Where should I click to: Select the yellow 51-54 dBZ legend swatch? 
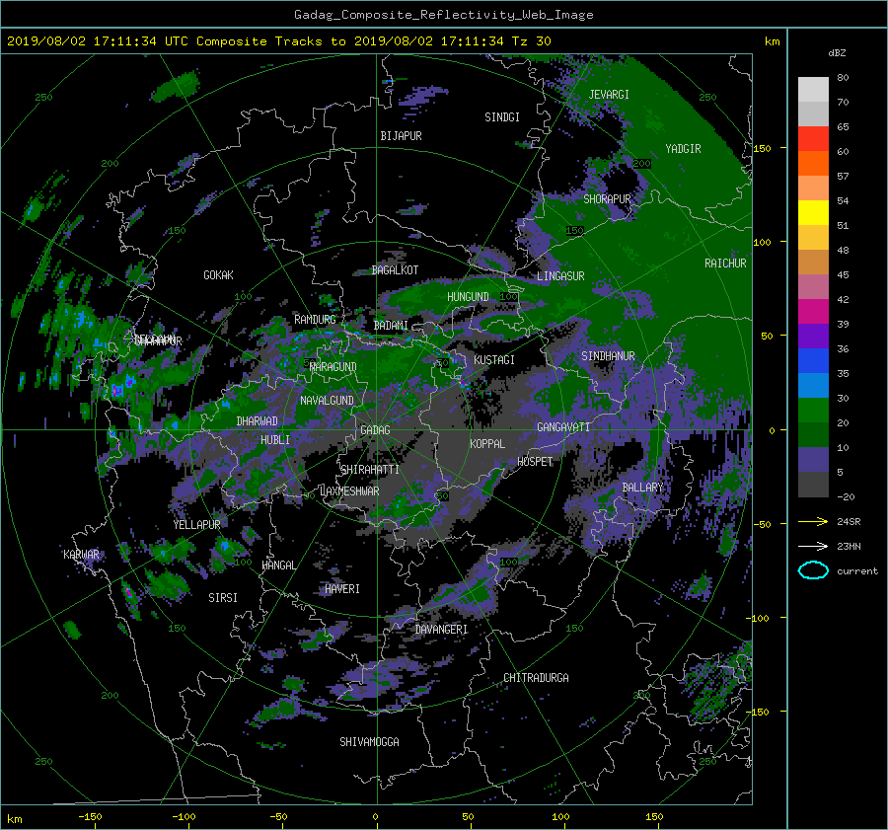click(813, 212)
